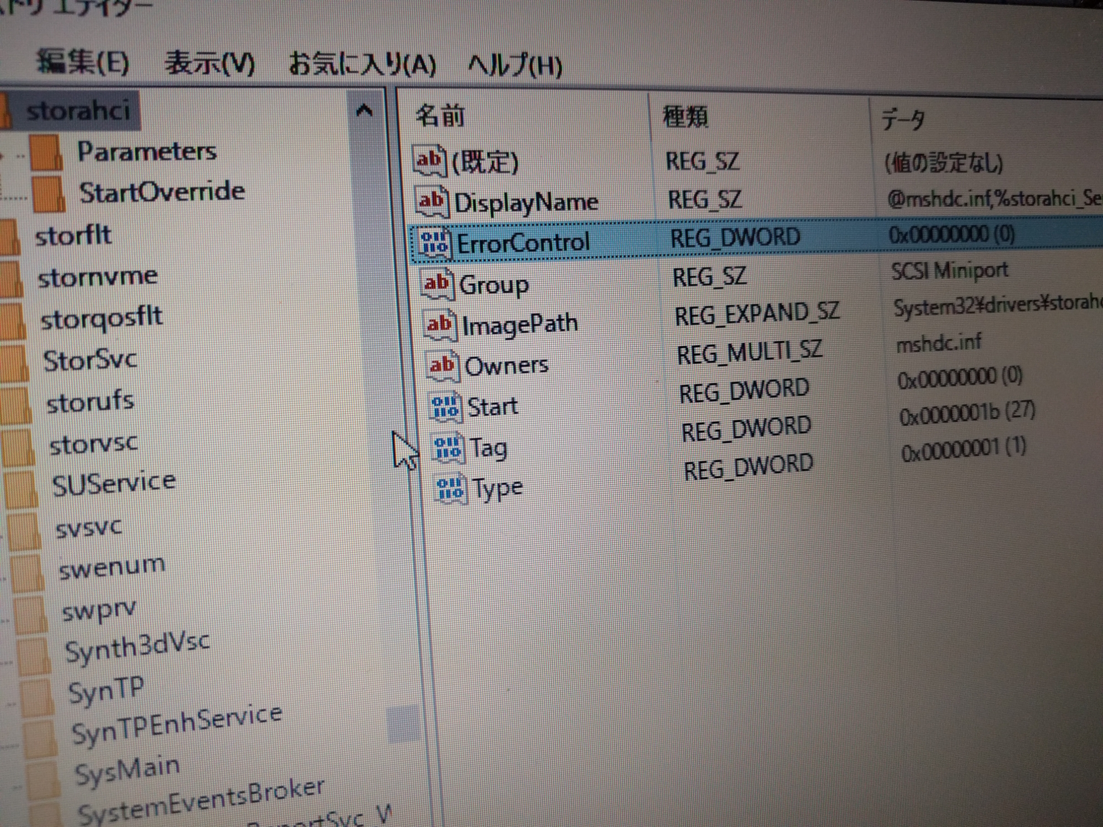The height and width of the screenshot is (827, 1103).
Task: Click the tree scrollbar up arrow
Action: point(364,111)
